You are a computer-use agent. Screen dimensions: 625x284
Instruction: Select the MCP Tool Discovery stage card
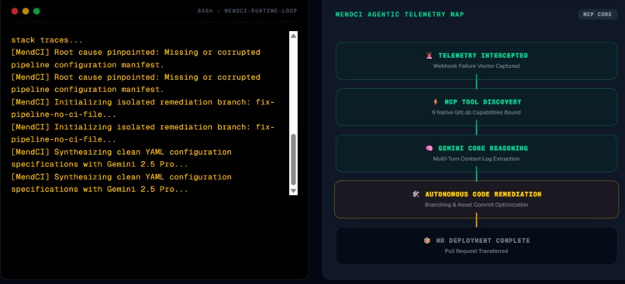click(476, 107)
